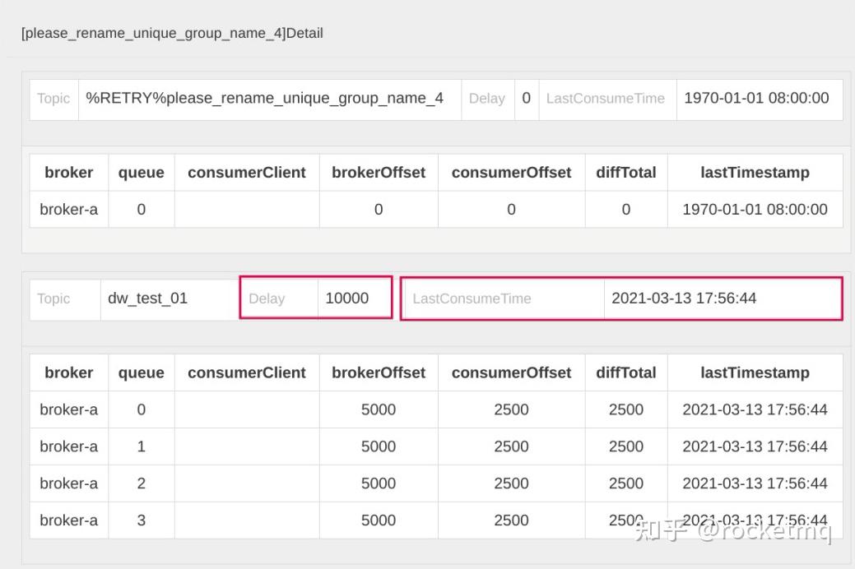
Task: Click diffTotal 2500 in queue 1 row
Action: (x=626, y=446)
